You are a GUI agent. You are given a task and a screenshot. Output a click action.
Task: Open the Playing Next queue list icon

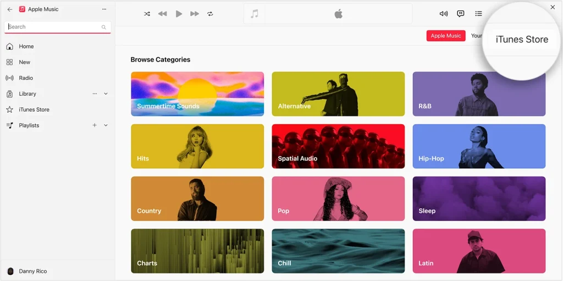(478, 14)
